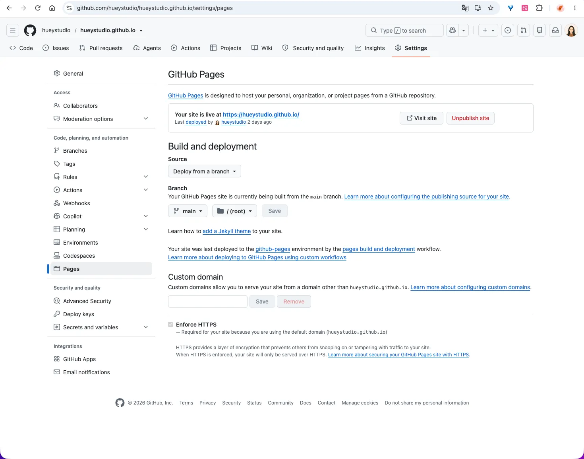Viewport: 584px width, 459px height.
Task: Click the pink extension icon in toolbar
Action: click(525, 8)
